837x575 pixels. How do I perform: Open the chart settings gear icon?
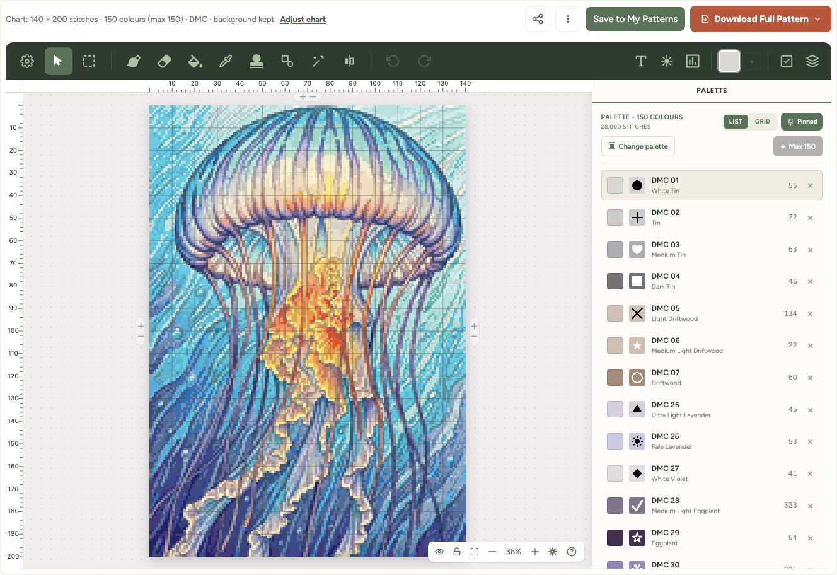pyautogui.click(x=27, y=61)
